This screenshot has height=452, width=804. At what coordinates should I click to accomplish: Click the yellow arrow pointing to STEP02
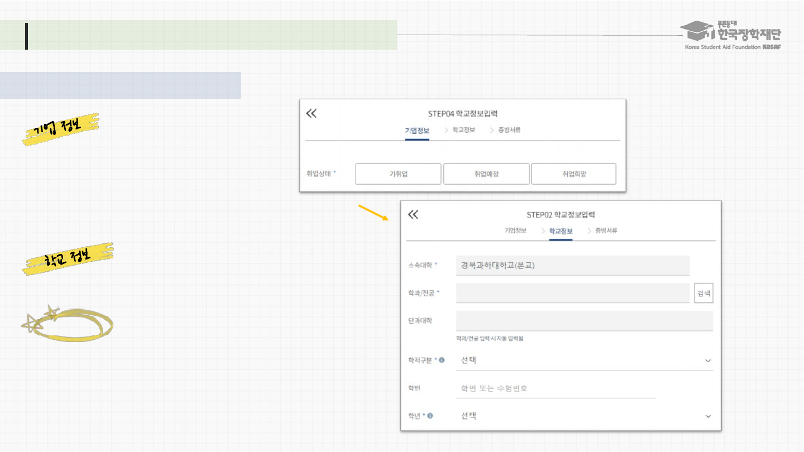tap(372, 213)
